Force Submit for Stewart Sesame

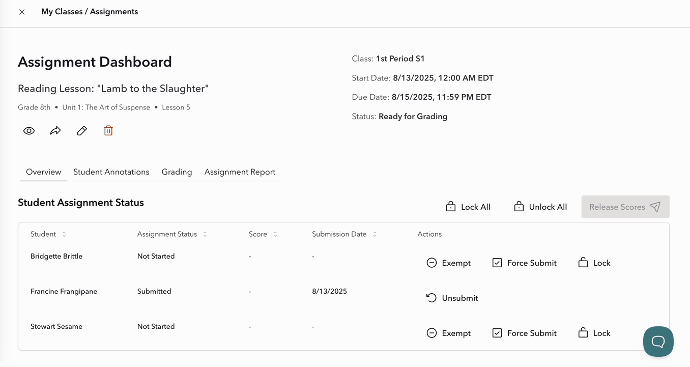tap(524, 333)
